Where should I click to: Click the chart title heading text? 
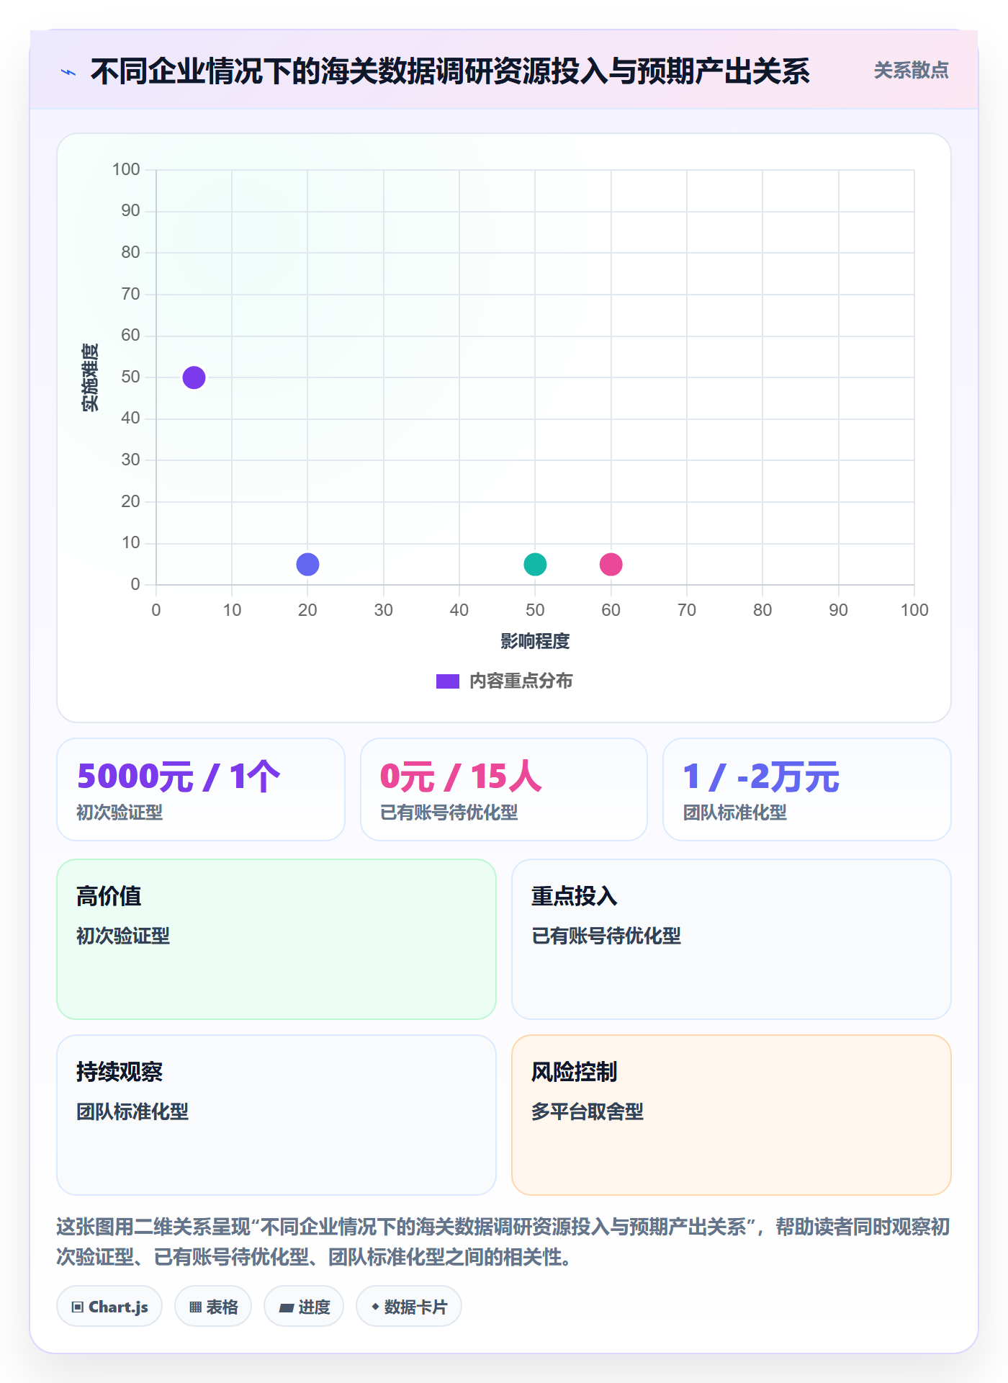(x=450, y=71)
